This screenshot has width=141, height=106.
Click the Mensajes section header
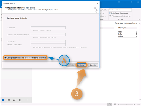(x=122, y=28)
